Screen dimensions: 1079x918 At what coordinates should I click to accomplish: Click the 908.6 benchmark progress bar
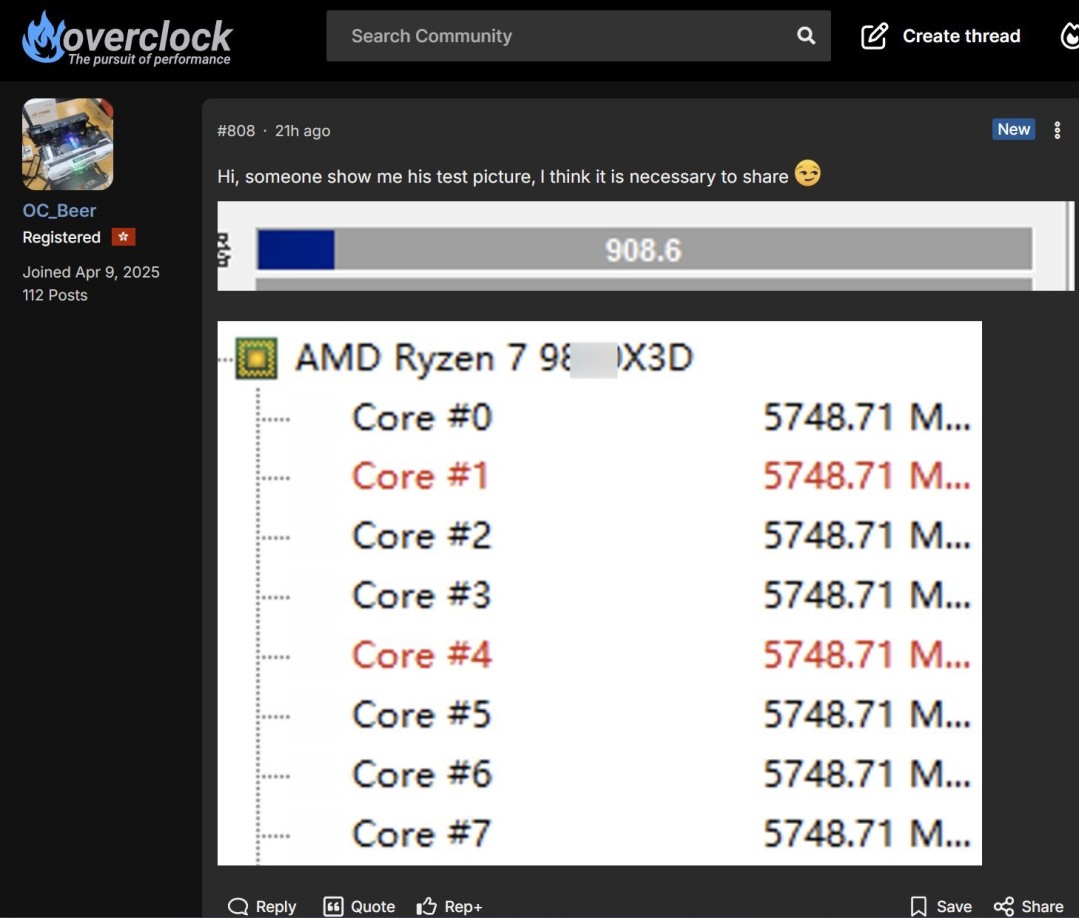point(644,250)
